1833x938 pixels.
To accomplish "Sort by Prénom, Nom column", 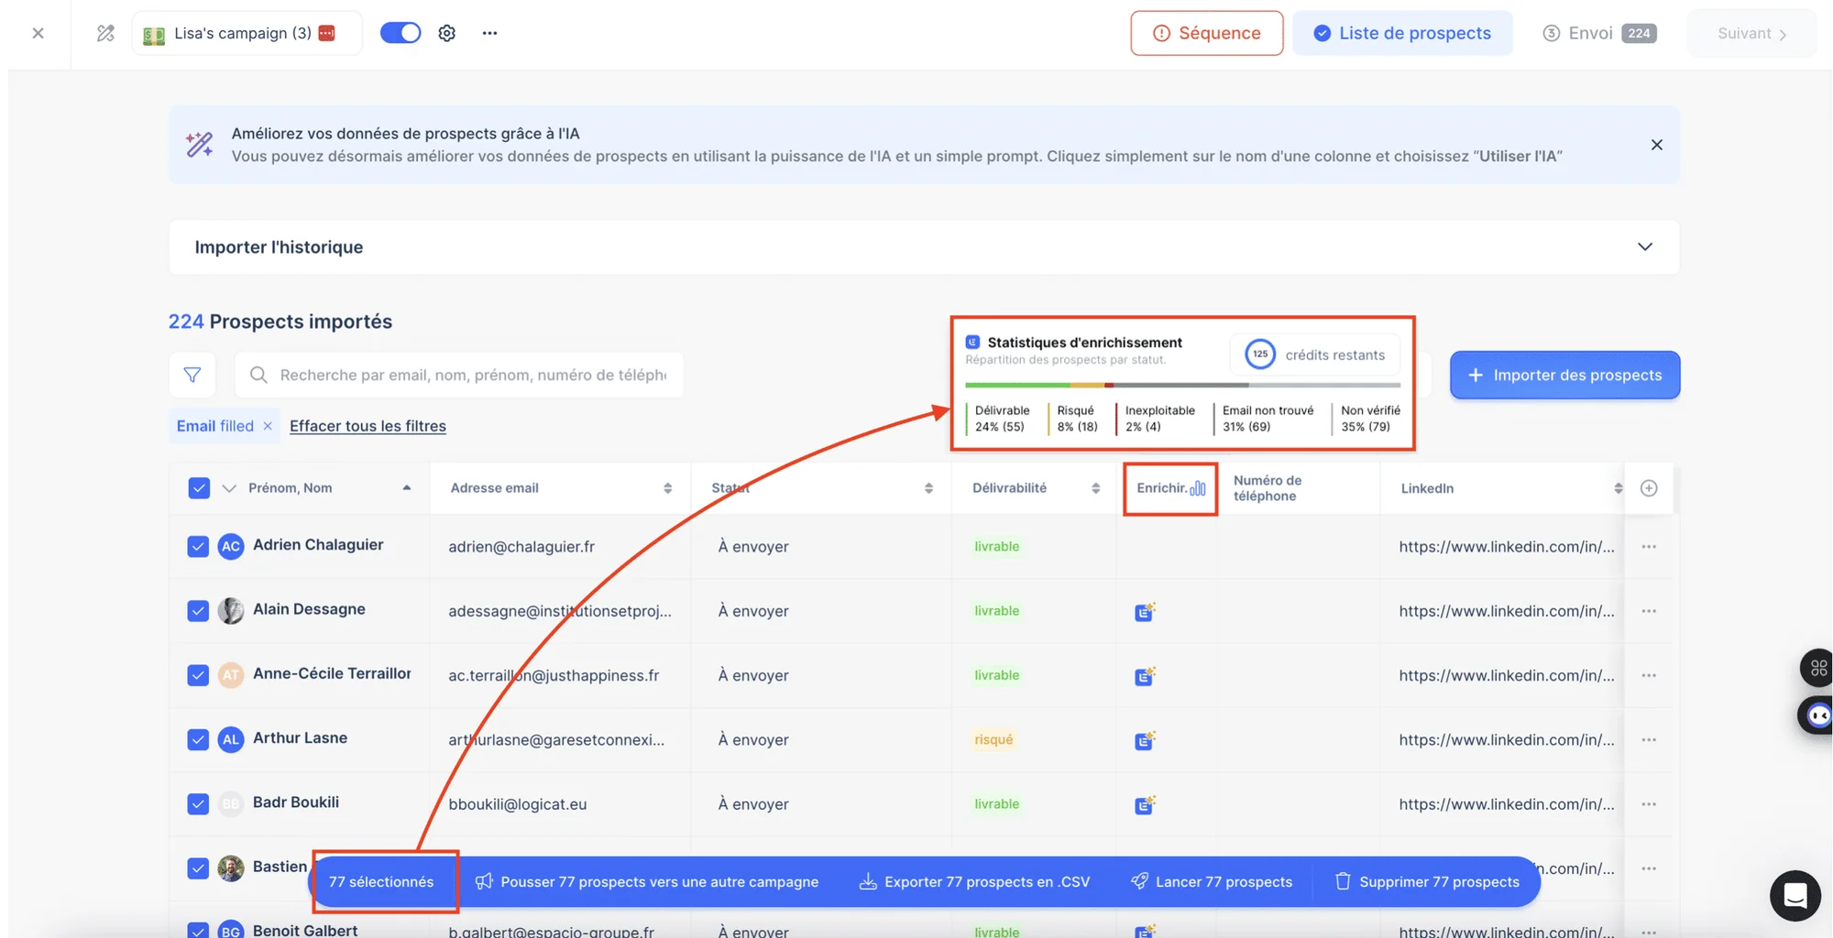I will point(406,488).
